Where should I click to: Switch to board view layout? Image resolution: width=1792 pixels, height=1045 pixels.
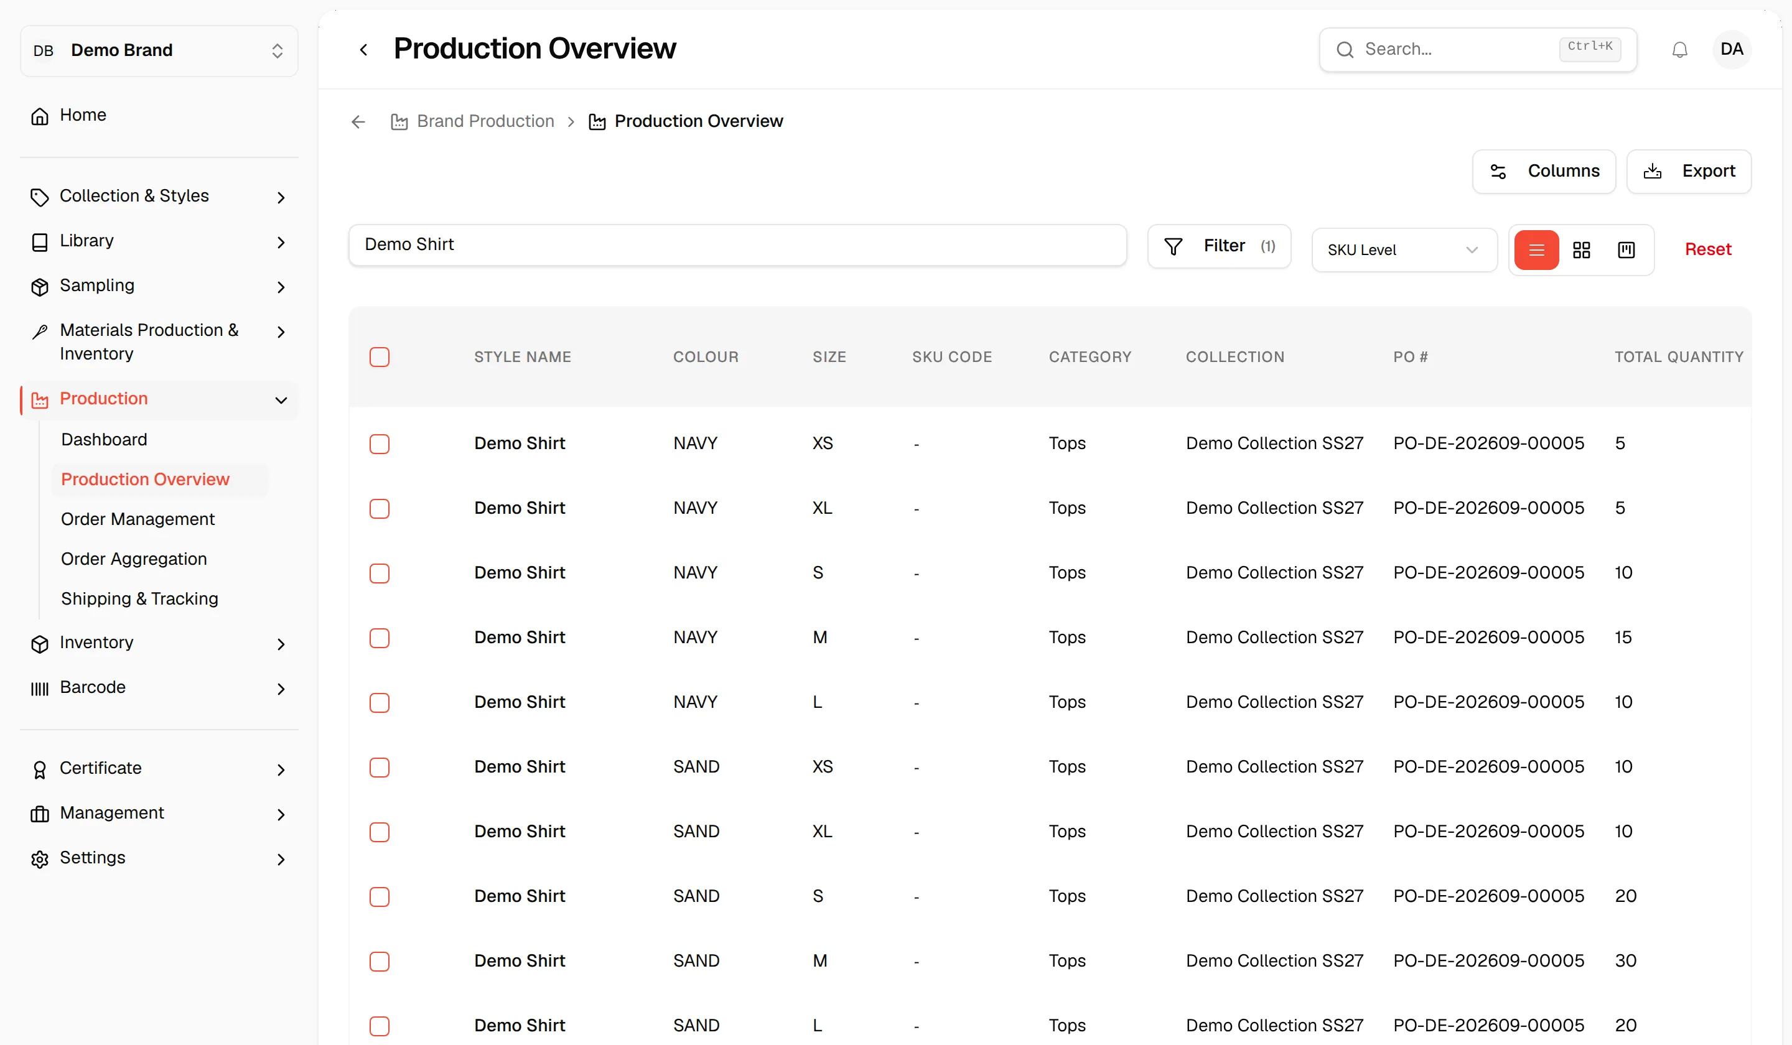point(1626,250)
